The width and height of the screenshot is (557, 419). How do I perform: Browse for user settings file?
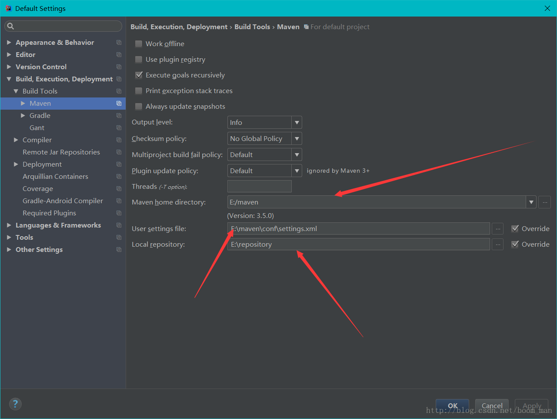pos(498,229)
